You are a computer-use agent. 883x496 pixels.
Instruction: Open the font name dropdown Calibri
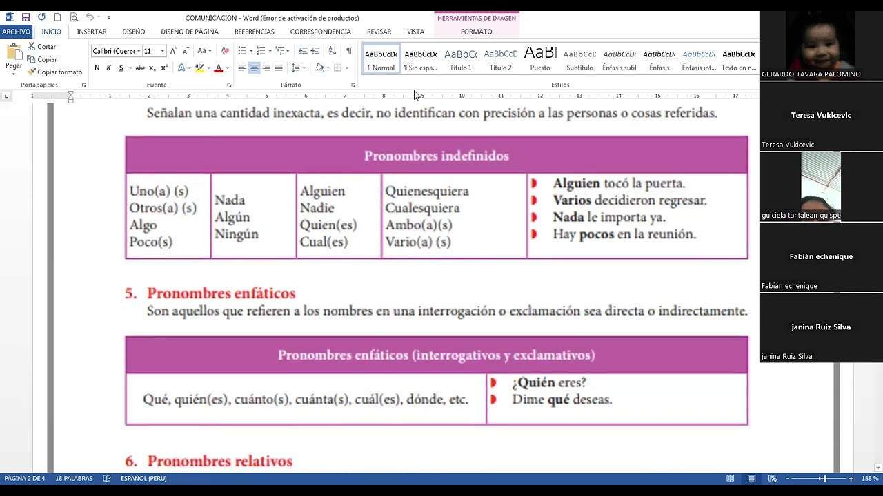pos(138,51)
